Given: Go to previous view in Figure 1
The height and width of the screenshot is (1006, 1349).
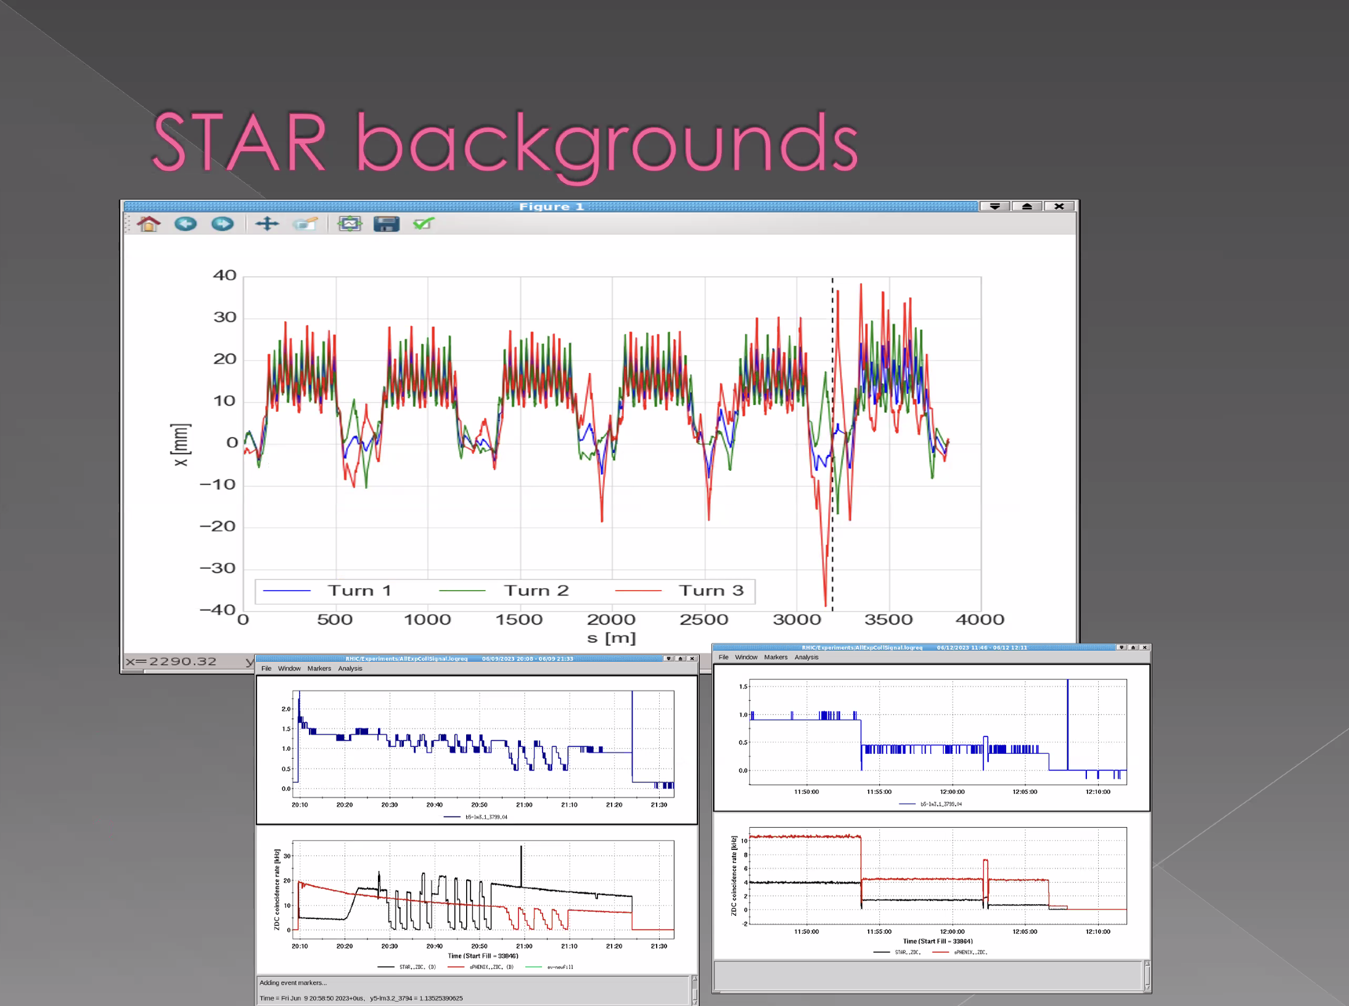Looking at the screenshot, I should click(x=186, y=224).
